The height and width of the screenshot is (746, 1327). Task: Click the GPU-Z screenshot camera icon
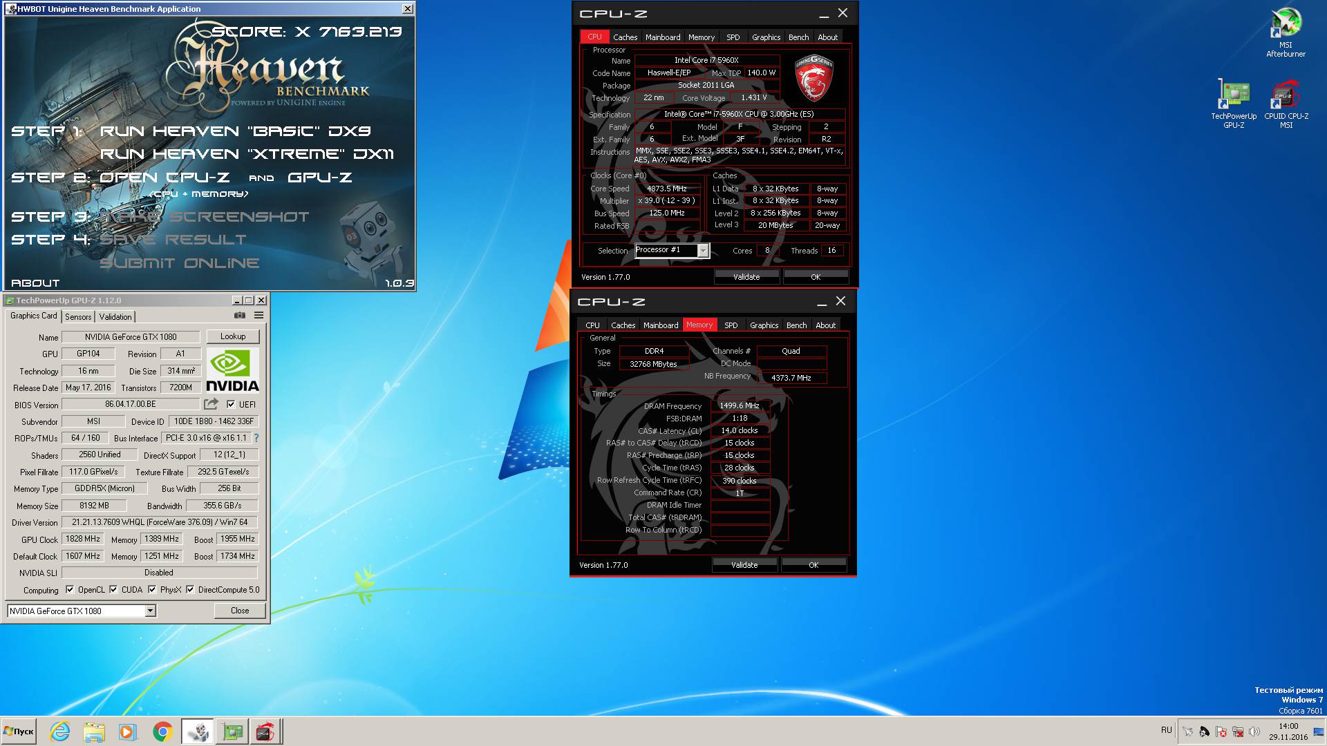[x=240, y=316]
